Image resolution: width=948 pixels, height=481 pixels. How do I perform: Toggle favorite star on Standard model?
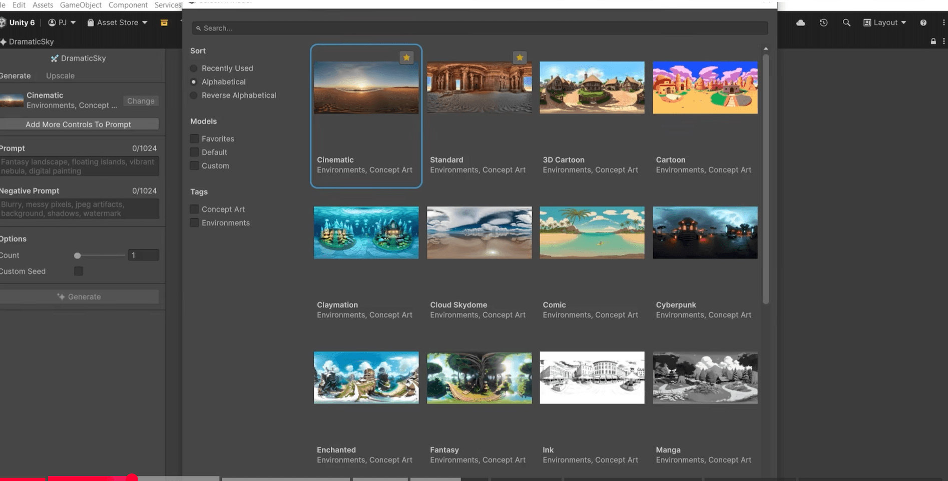click(520, 57)
